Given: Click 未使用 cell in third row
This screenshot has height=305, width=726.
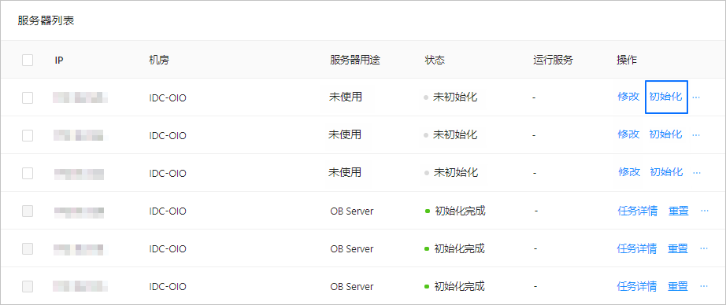Looking at the screenshot, I should pyautogui.click(x=345, y=172).
